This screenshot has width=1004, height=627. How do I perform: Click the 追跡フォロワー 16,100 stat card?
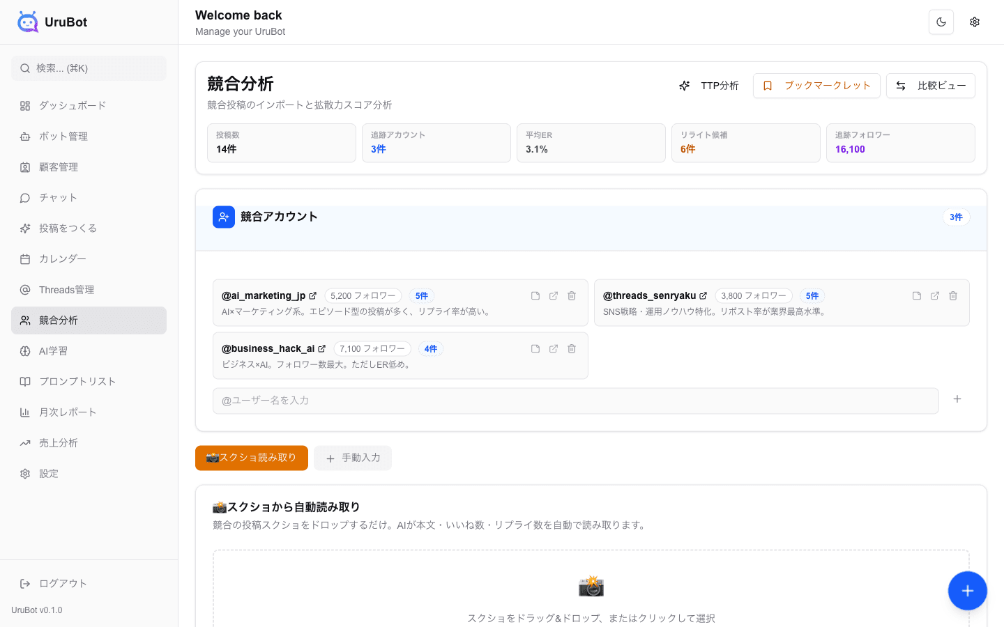pos(901,143)
